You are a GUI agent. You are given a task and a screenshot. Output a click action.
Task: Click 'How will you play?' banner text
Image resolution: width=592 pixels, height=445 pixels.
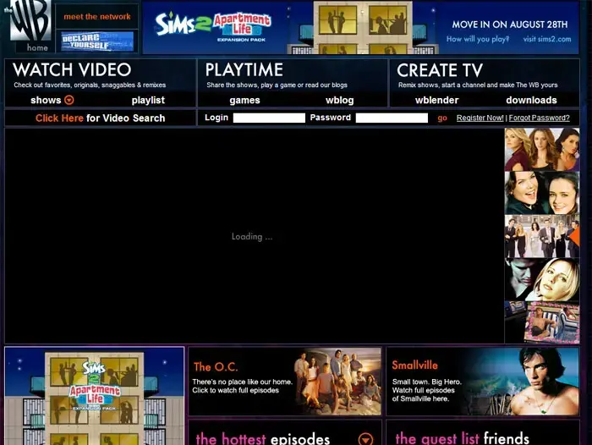[478, 39]
